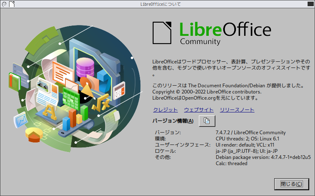Open the クレジット link
The image size is (315, 196).
tap(166, 110)
